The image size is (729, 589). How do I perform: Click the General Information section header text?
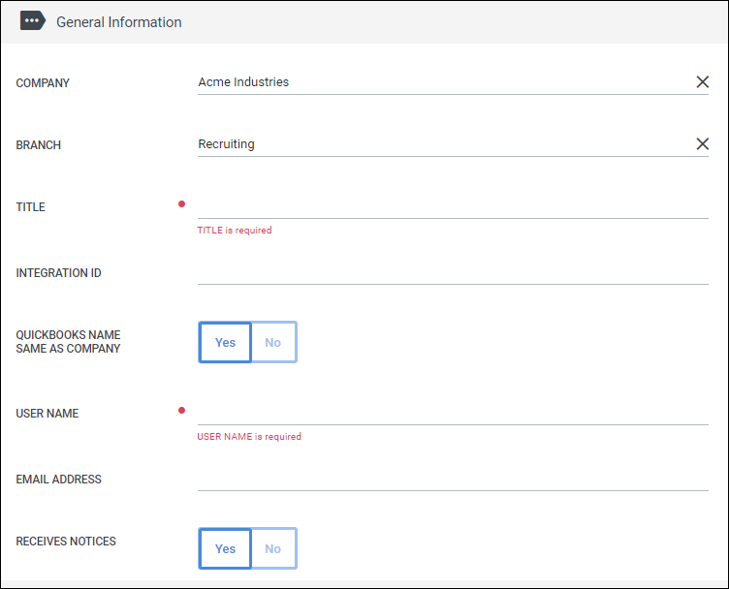[x=118, y=22]
